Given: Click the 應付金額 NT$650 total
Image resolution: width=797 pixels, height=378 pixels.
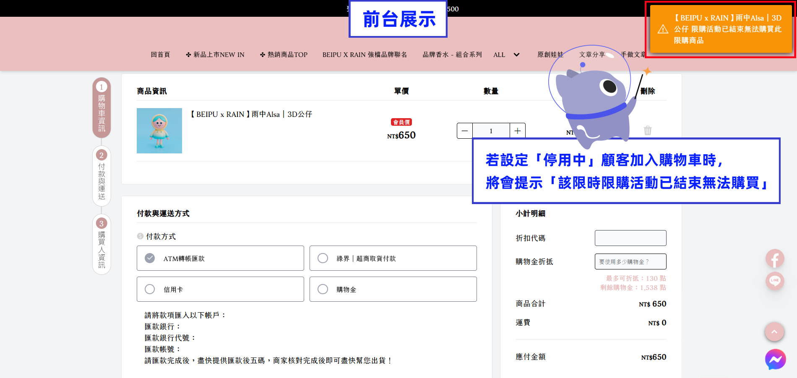Looking at the screenshot, I should [x=654, y=357].
